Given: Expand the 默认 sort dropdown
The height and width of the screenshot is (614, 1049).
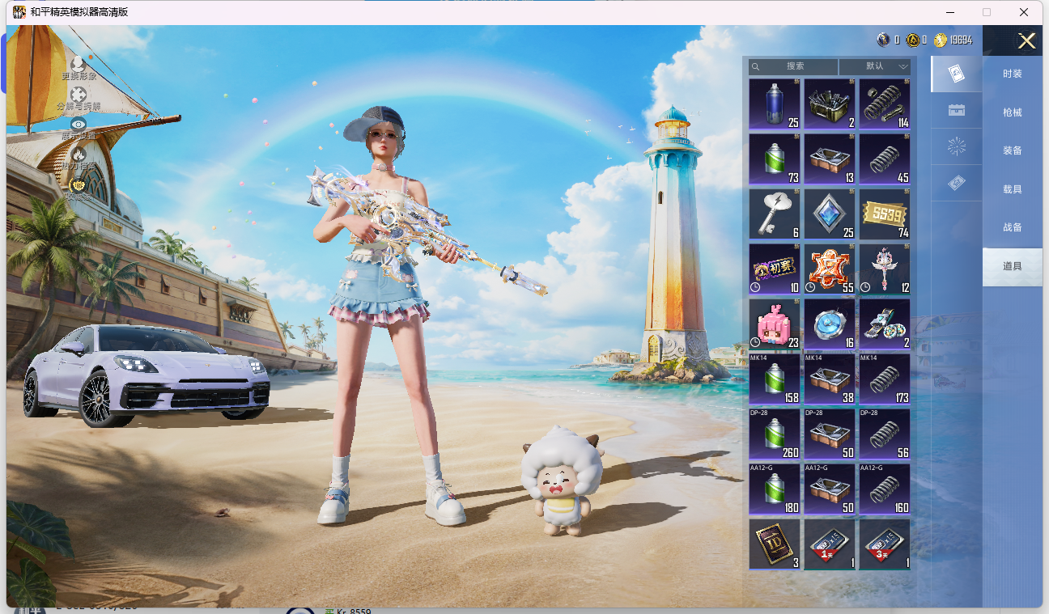Looking at the screenshot, I should click(875, 66).
